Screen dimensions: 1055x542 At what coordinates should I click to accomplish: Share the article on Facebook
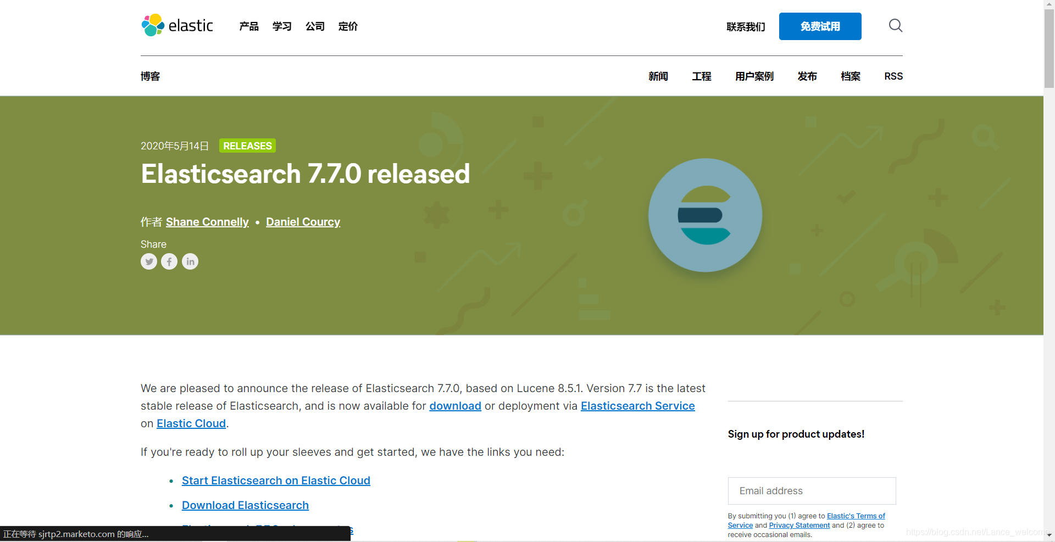(x=169, y=261)
